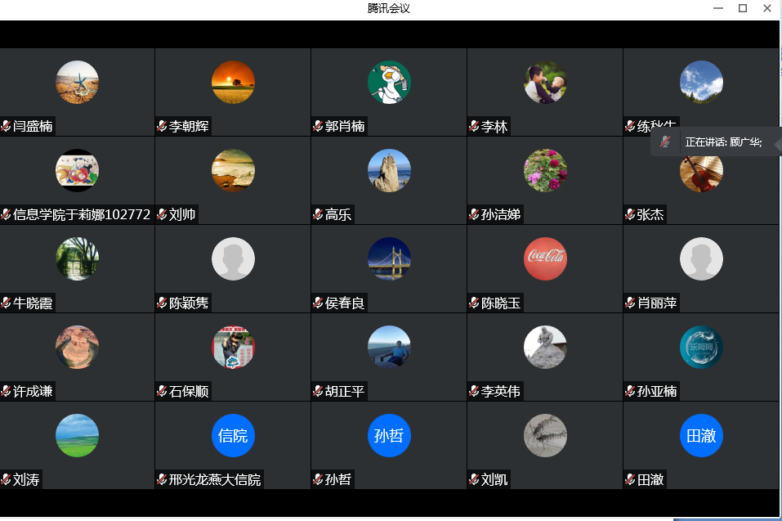This screenshot has height=521, width=782.
Task: Maximize the 腾讯会议 window
Action: pyautogui.click(x=743, y=8)
